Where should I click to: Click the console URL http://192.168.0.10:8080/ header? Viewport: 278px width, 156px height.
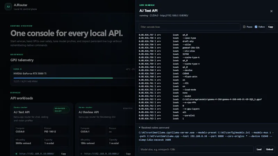(174, 16)
